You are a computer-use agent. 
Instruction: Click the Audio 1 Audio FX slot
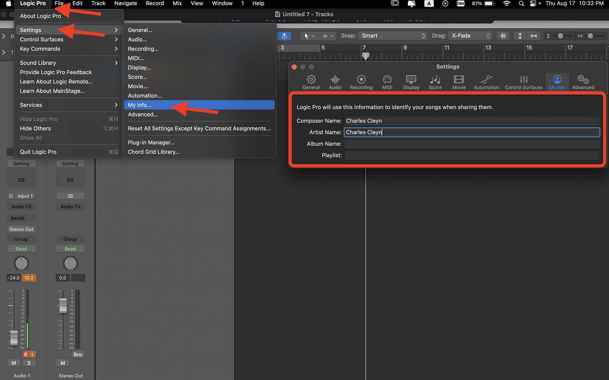pyautogui.click(x=21, y=207)
